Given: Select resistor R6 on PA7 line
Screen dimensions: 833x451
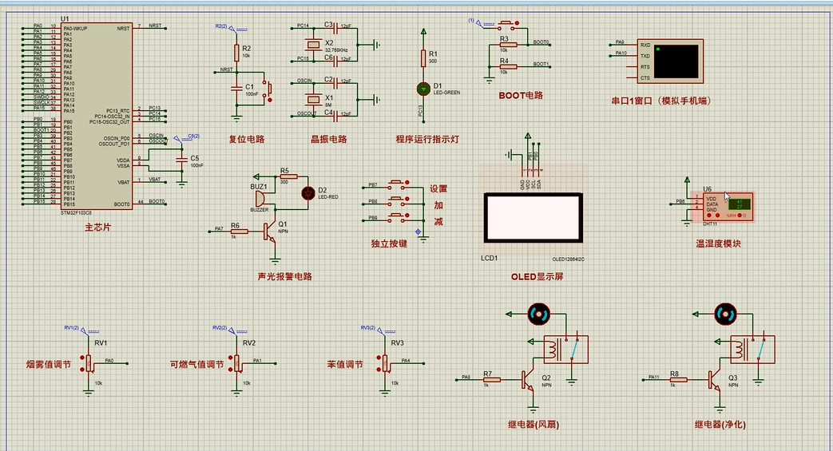Looking at the screenshot, I should 239,231.
